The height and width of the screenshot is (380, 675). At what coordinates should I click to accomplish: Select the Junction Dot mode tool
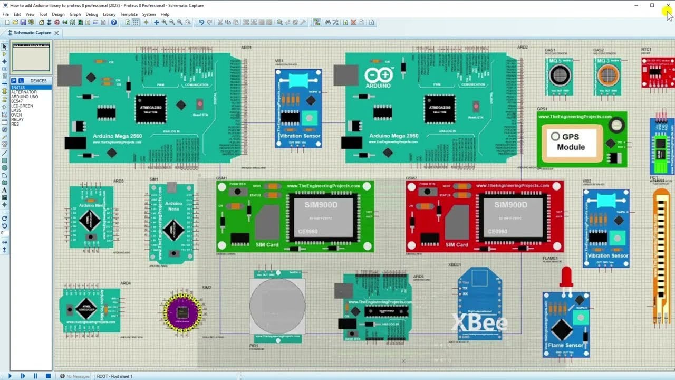(4, 61)
